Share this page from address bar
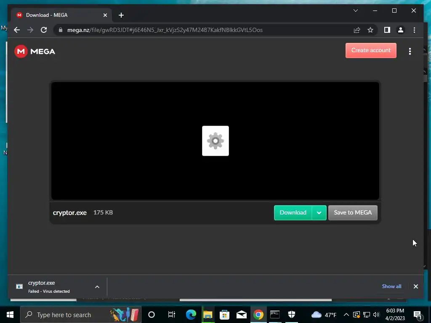Screen dimensions: 431x323 click(x=357, y=30)
